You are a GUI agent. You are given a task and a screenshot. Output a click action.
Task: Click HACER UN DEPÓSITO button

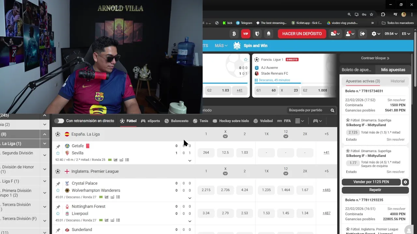(302, 34)
